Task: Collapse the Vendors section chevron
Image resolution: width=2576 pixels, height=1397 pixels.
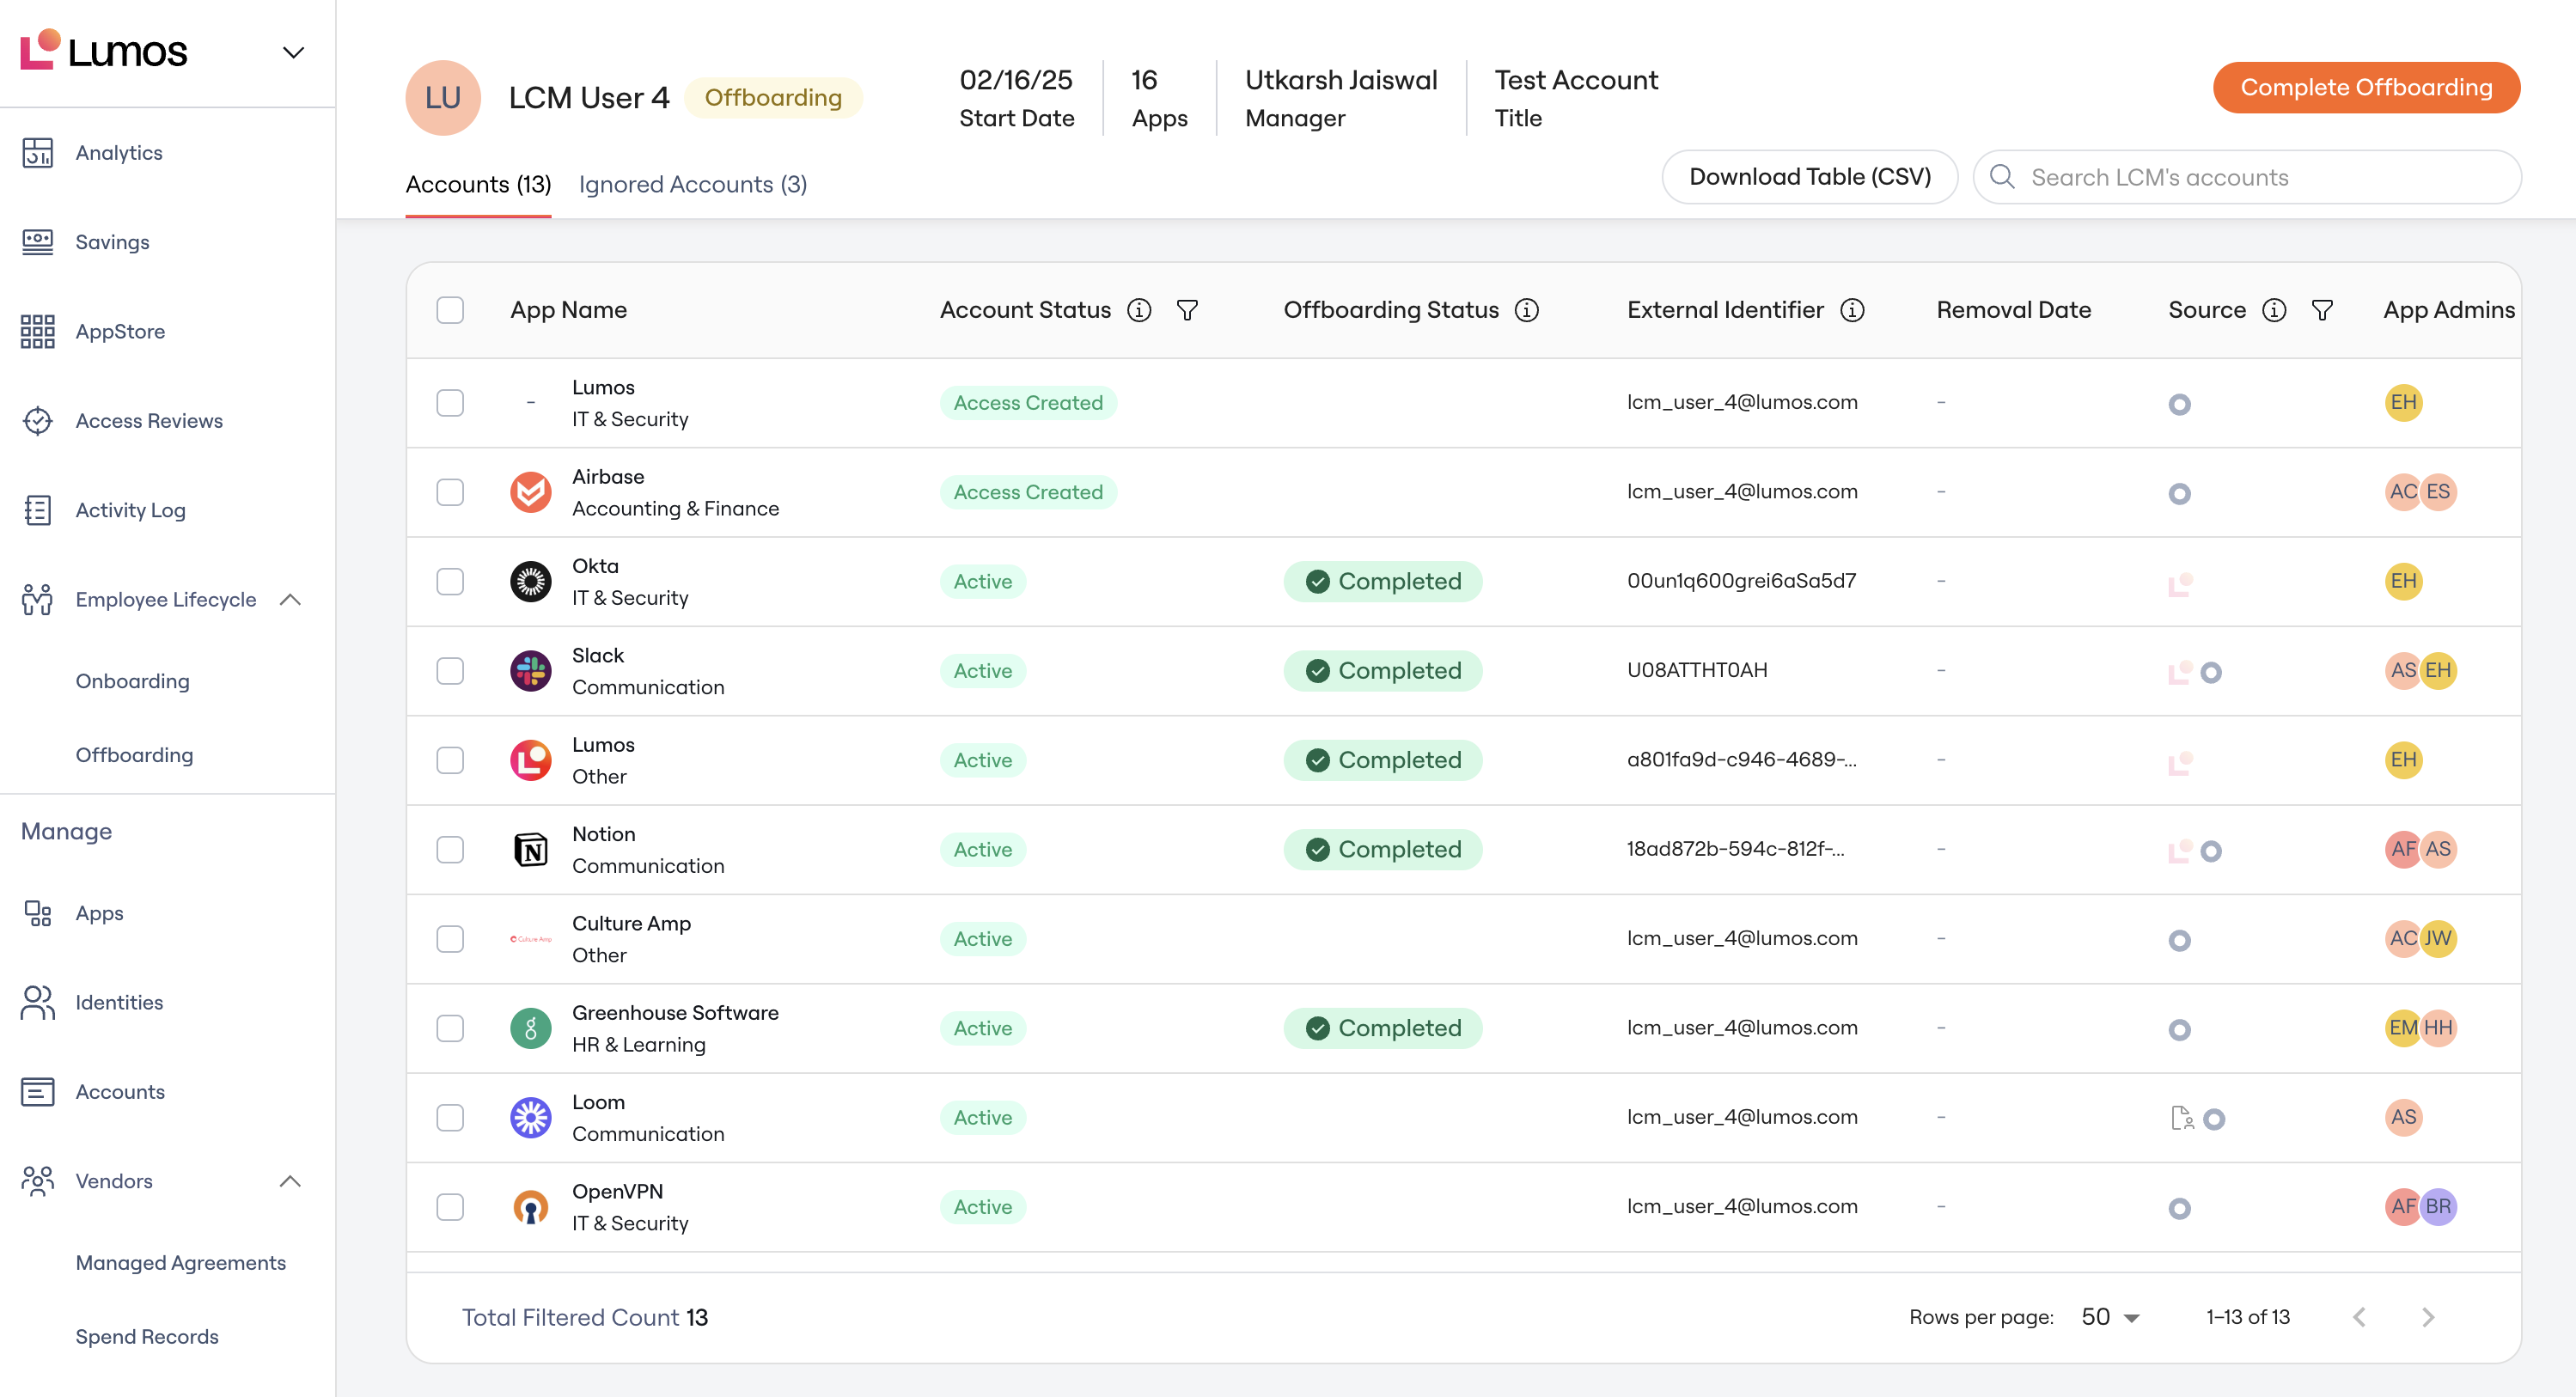Action: tap(290, 1181)
